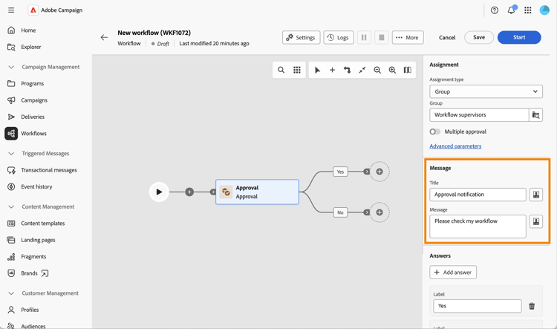Screen dimensions: 557x329
Task: Open Landing pages in sidebar
Action: point(38,240)
